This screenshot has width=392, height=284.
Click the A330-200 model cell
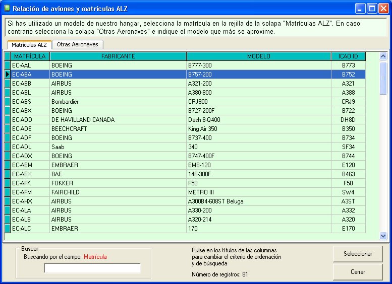tap(259, 210)
